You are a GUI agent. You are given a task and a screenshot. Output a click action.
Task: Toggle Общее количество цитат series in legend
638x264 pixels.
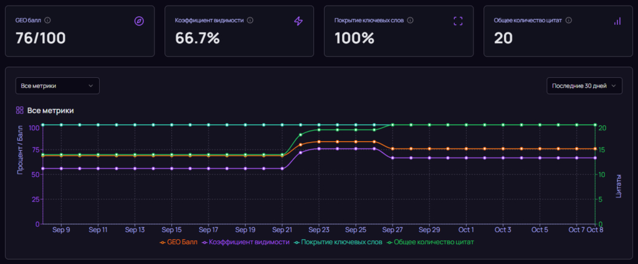(x=431, y=242)
